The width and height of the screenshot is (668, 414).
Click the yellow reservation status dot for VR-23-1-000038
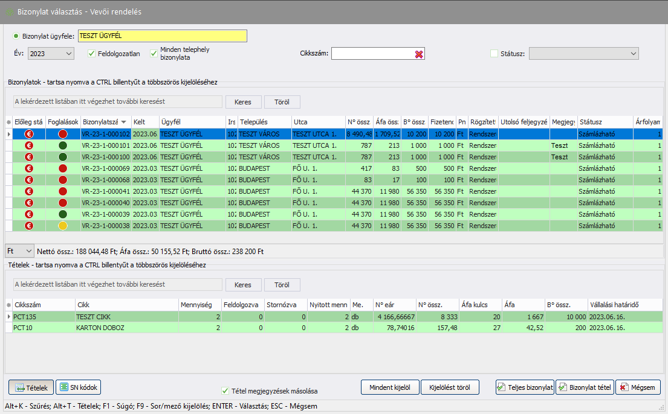pyautogui.click(x=63, y=226)
